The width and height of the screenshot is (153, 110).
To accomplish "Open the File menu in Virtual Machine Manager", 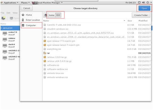I will coord(2,13).
